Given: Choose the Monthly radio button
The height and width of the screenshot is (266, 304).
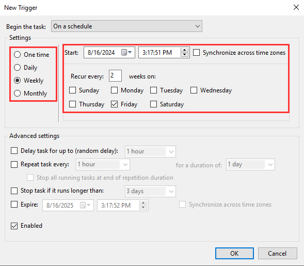Looking at the screenshot, I should click(17, 93).
